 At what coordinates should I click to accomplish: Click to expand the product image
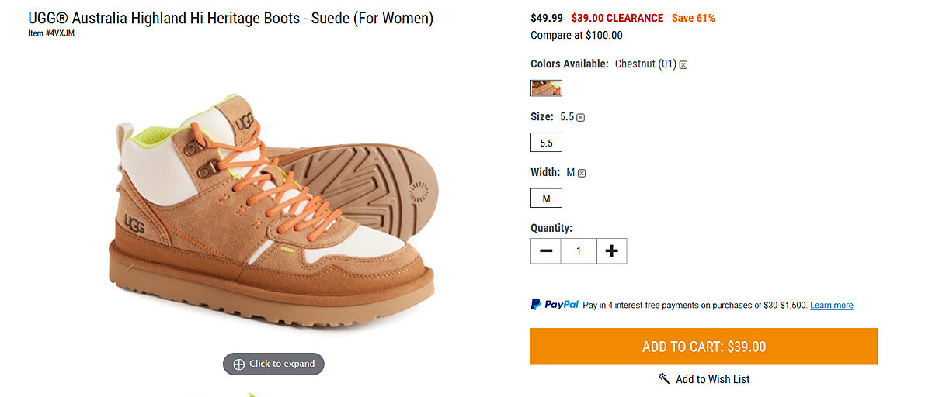coord(273,364)
